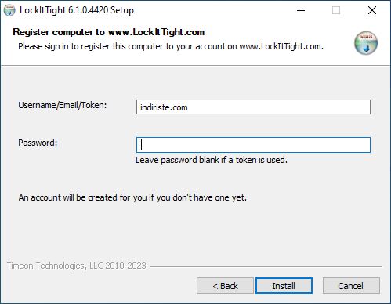
Task: Click empty title bar space before the minimize button
Action: click(209, 10)
